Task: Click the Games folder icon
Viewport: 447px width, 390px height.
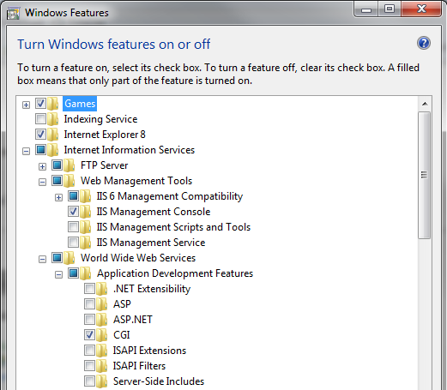Action: pyautogui.click(x=53, y=104)
